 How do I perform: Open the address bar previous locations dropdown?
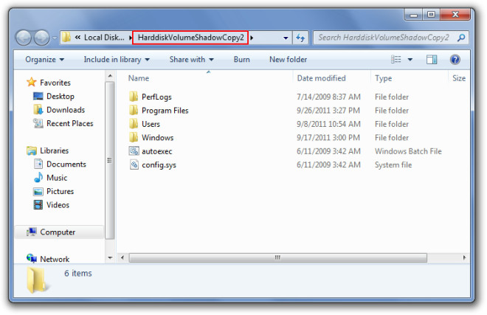[286, 38]
